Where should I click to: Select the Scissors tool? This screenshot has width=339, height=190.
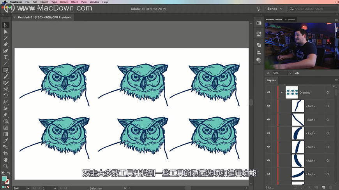(x=5, y=89)
